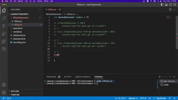
Task: Open ifElse.js in the explorer
Action: pyautogui.click(x=26, y=21)
